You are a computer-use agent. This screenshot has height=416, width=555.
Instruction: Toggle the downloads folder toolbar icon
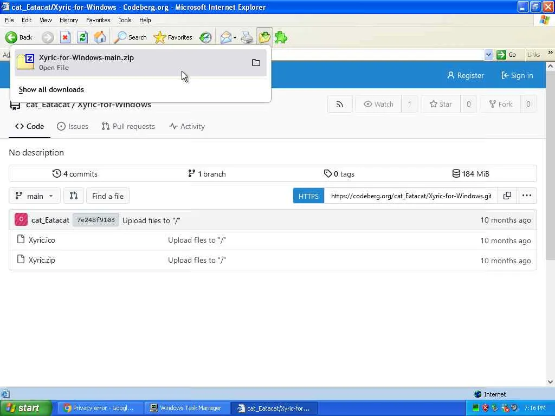tap(264, 37)
